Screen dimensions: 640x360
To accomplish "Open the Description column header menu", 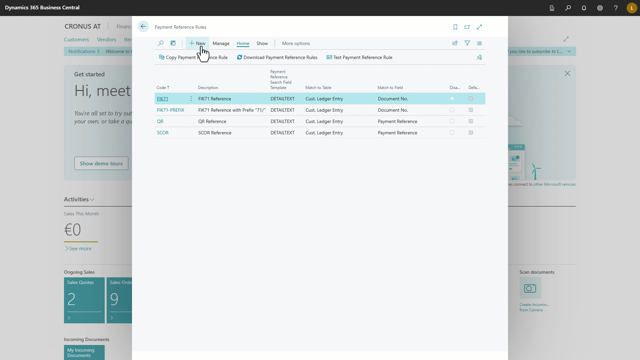I will click(208, 88).
